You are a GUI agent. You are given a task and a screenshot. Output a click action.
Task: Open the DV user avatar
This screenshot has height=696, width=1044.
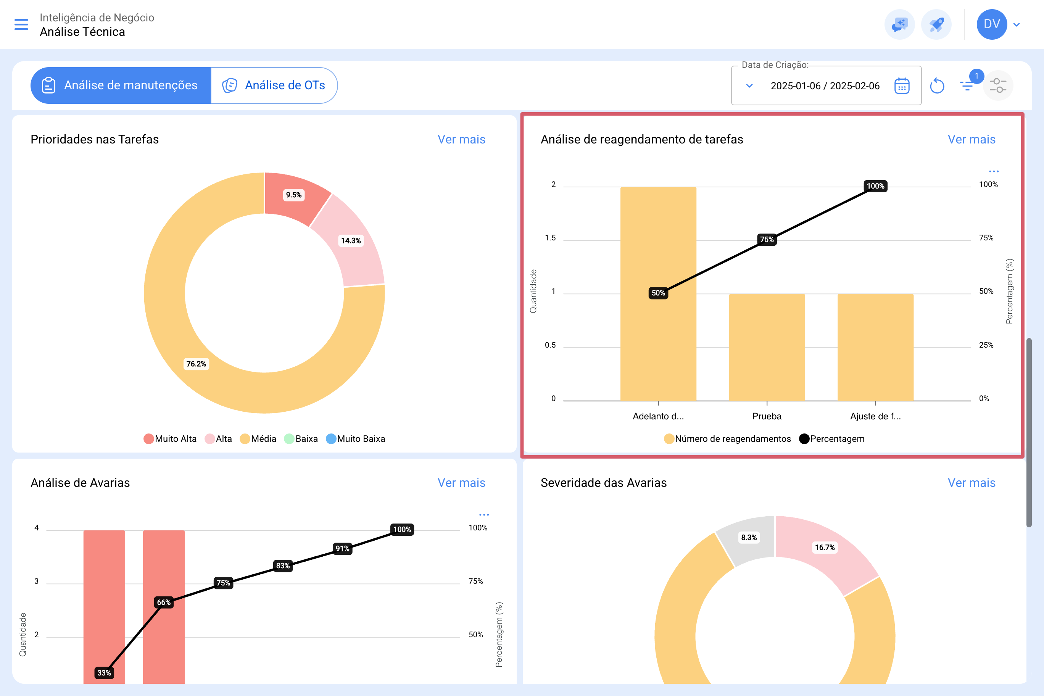tap(992, 24)
